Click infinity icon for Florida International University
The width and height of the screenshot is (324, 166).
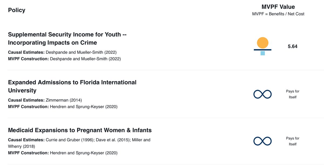262,94
